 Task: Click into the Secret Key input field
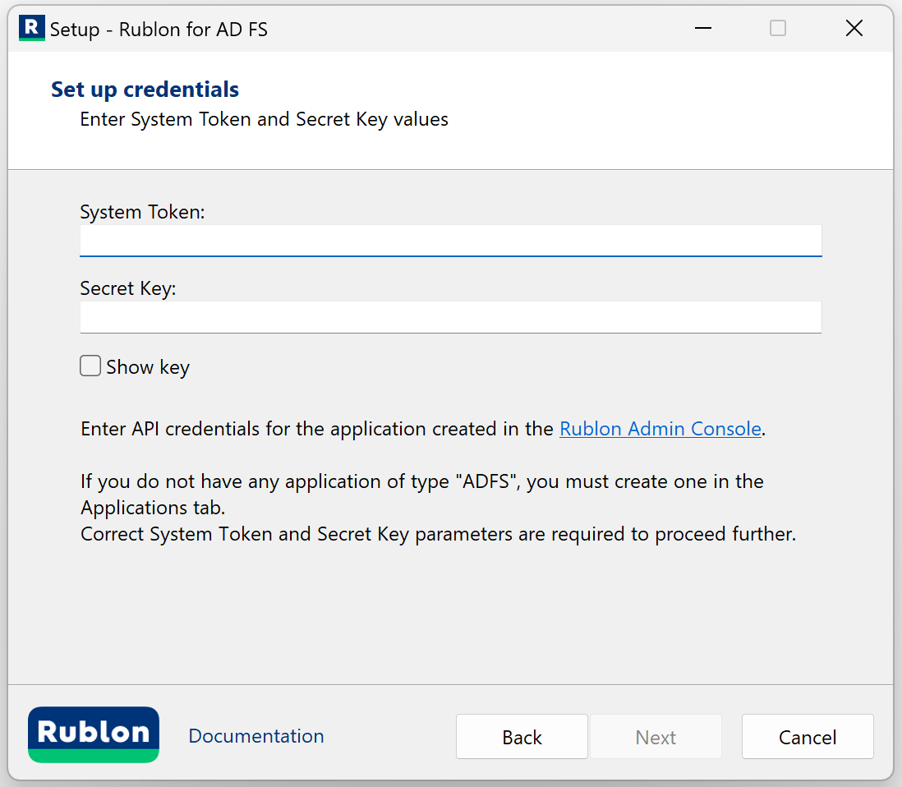click(450, 317)
